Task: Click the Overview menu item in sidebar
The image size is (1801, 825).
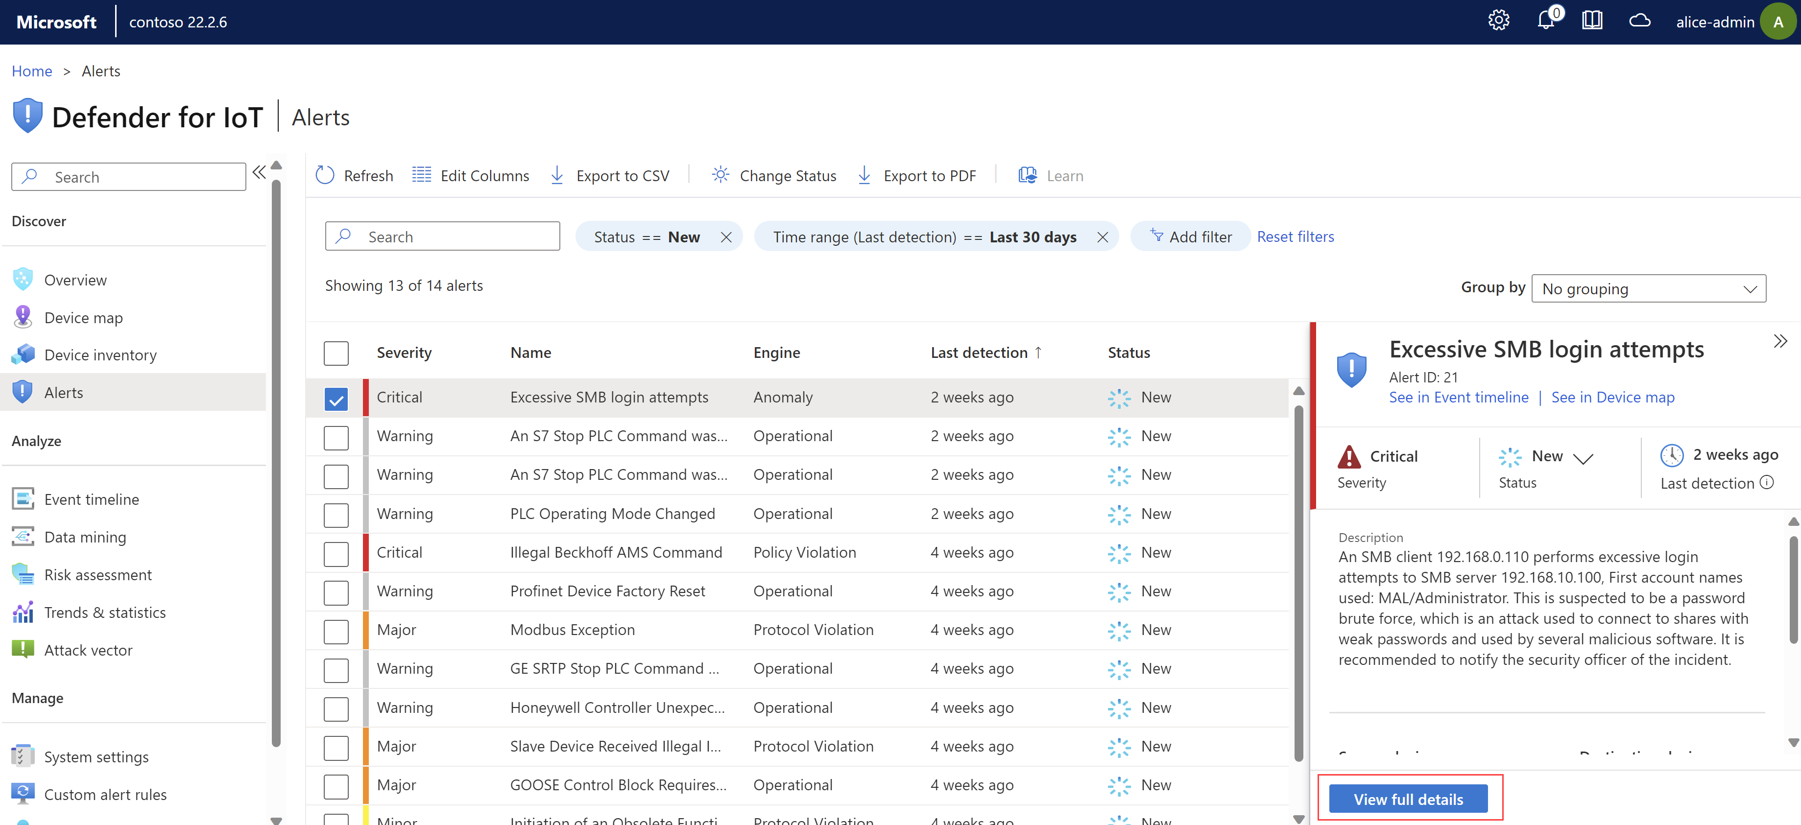Action: click(x=76, y=279)
